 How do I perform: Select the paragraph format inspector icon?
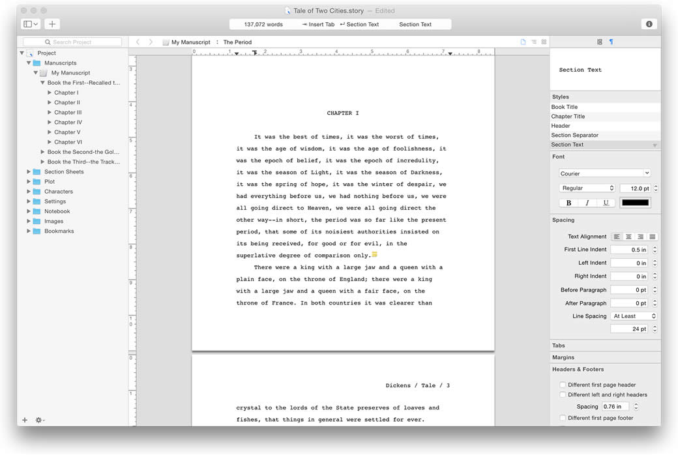[x=611, y=42]
